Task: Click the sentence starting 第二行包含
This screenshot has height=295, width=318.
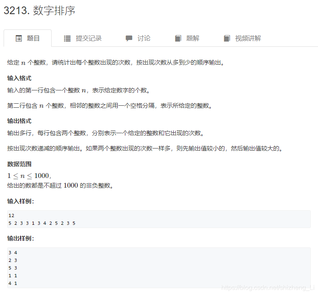Action: [x=110, y=106]
